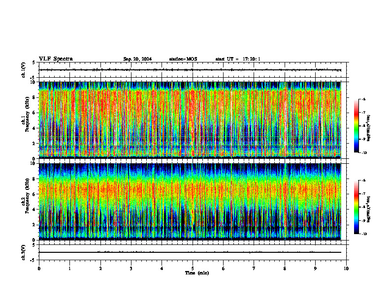The height and width of the screenshot is (301, 390).
Task: Click the ch.1 color scale log(PSD) units label
Action: click(369, 128)
